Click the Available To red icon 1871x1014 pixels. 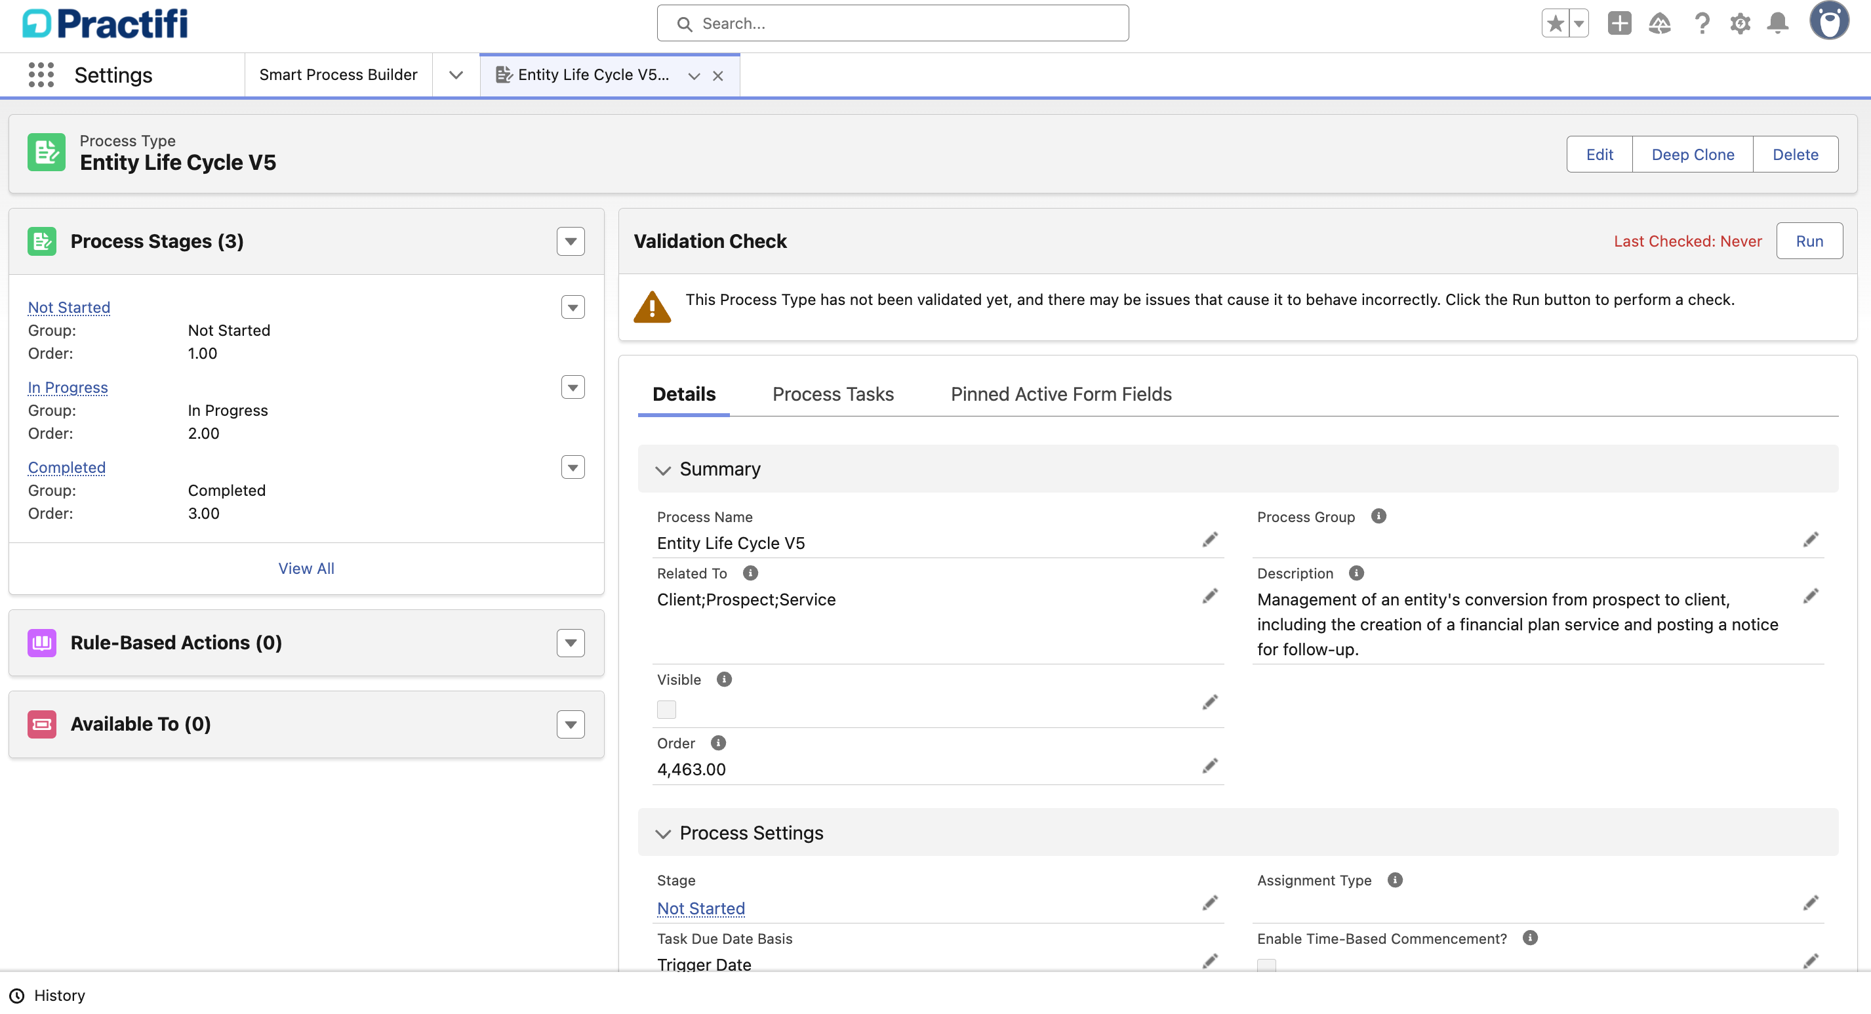42,724
